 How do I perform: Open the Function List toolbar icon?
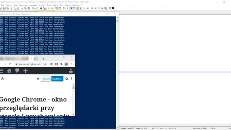tap(81, 8)
